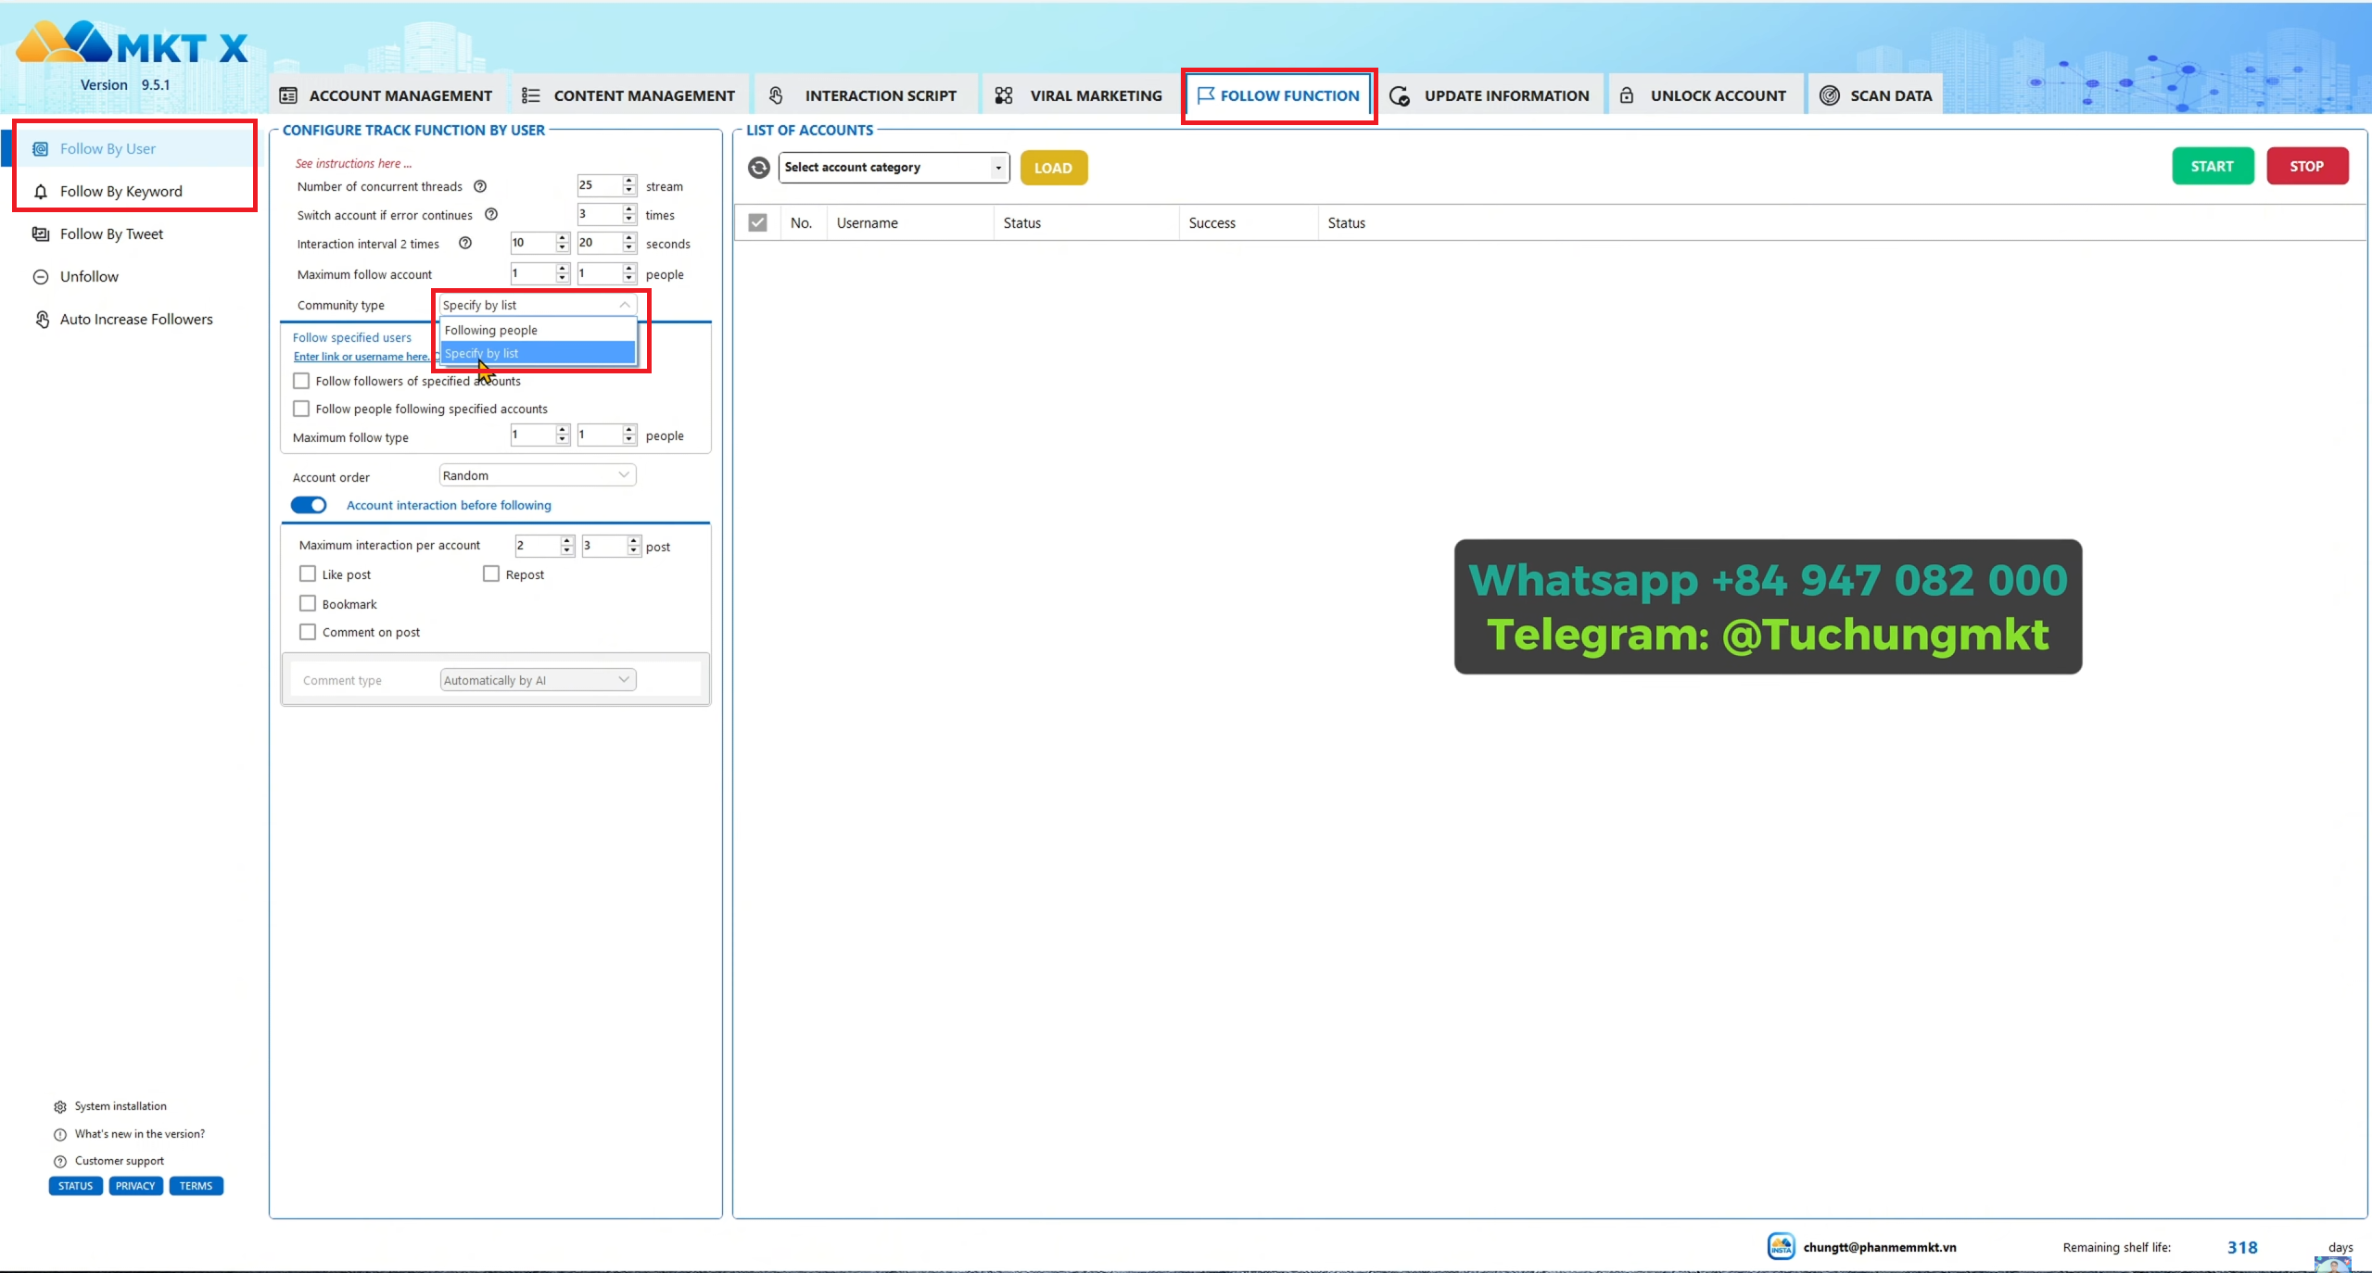Click Maximum follow account first field
This screenshot has height=1273, width=2372.
[x=533, y=273]
